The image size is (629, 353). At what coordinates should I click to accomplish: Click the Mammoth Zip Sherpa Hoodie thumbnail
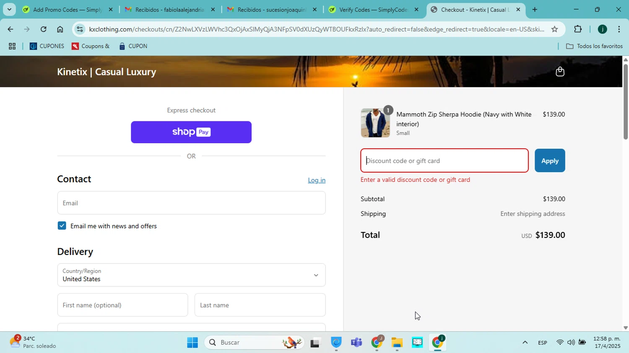point(375,123)
